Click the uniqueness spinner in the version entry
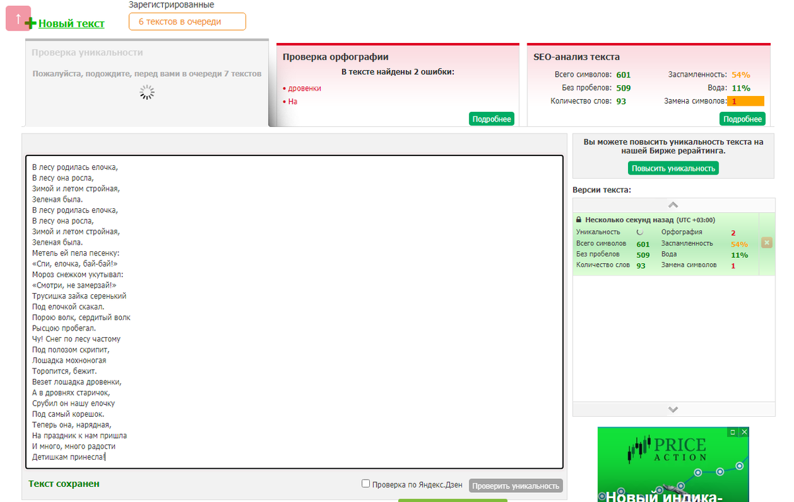The height and width of the screenshot is (502, 794). coord(639,232)
